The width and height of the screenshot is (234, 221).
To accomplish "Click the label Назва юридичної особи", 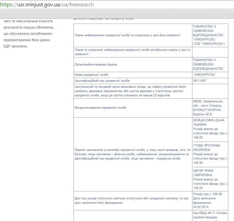I will 91,75.
